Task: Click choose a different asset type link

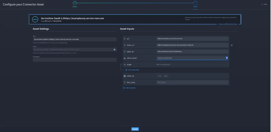Action: [228, 24]
